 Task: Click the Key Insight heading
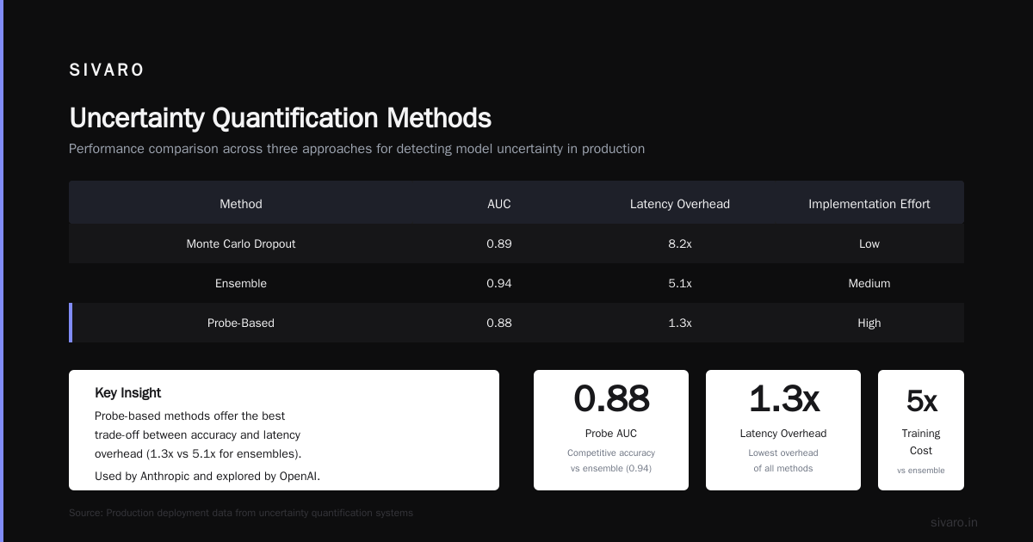[128, 392]
